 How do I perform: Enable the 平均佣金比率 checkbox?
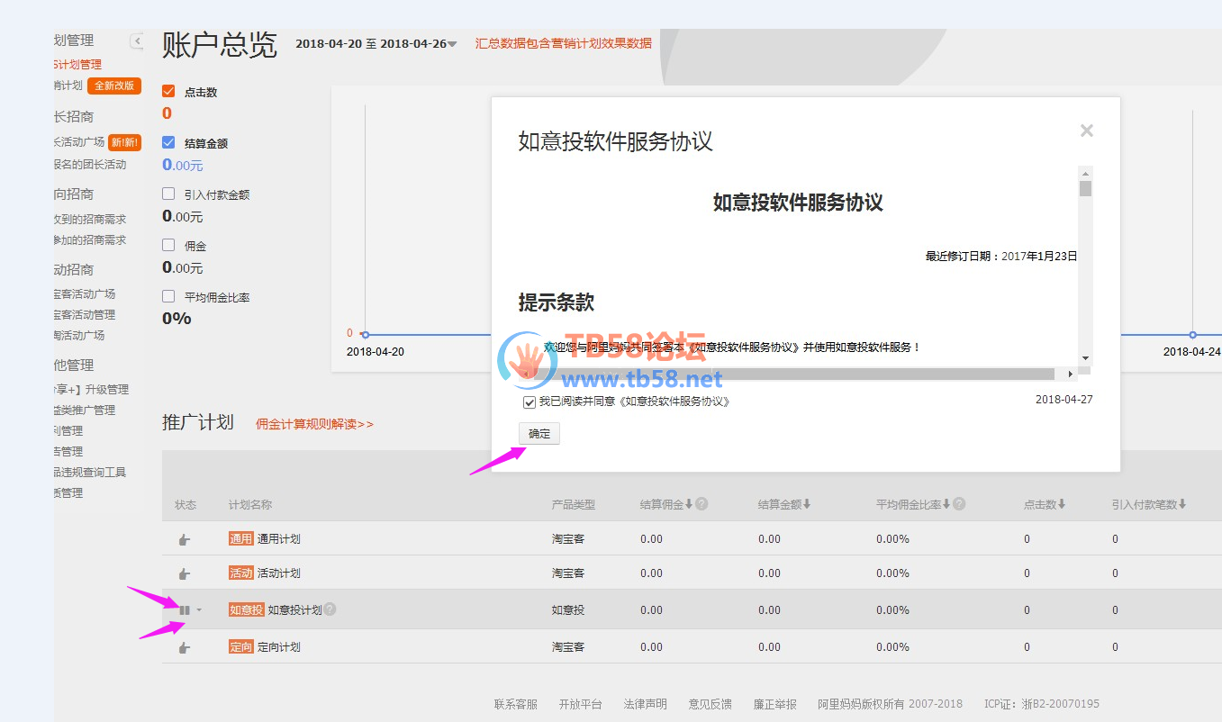click(x=168, y=296)
